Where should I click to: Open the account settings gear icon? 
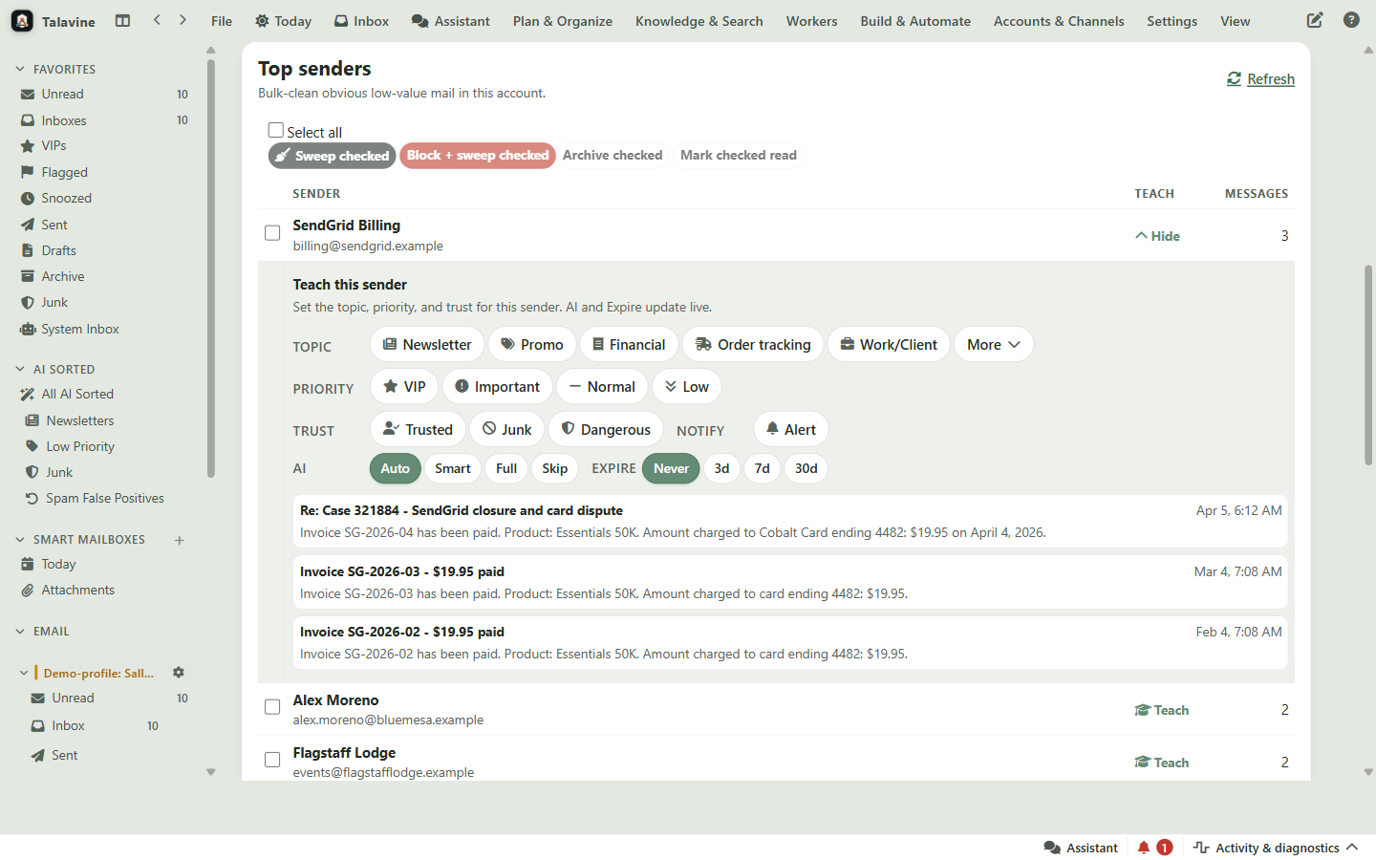pos(179,673)
